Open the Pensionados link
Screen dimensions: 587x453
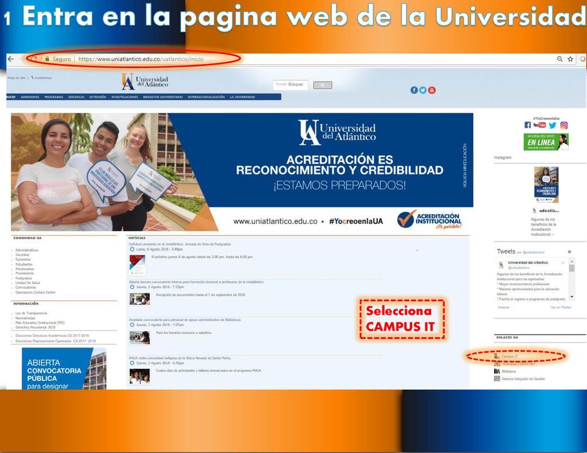click(x=25, y=269)
